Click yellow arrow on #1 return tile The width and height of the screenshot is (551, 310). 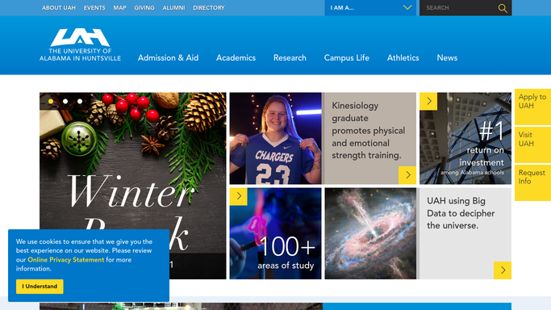click(428, 101)
